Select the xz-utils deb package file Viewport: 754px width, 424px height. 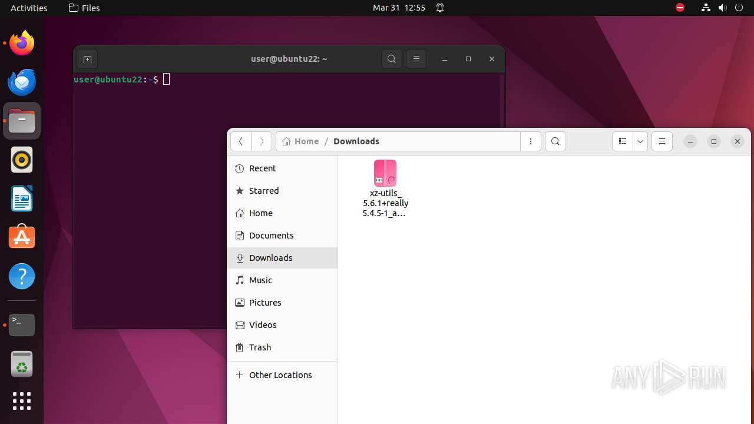[385, 188]
